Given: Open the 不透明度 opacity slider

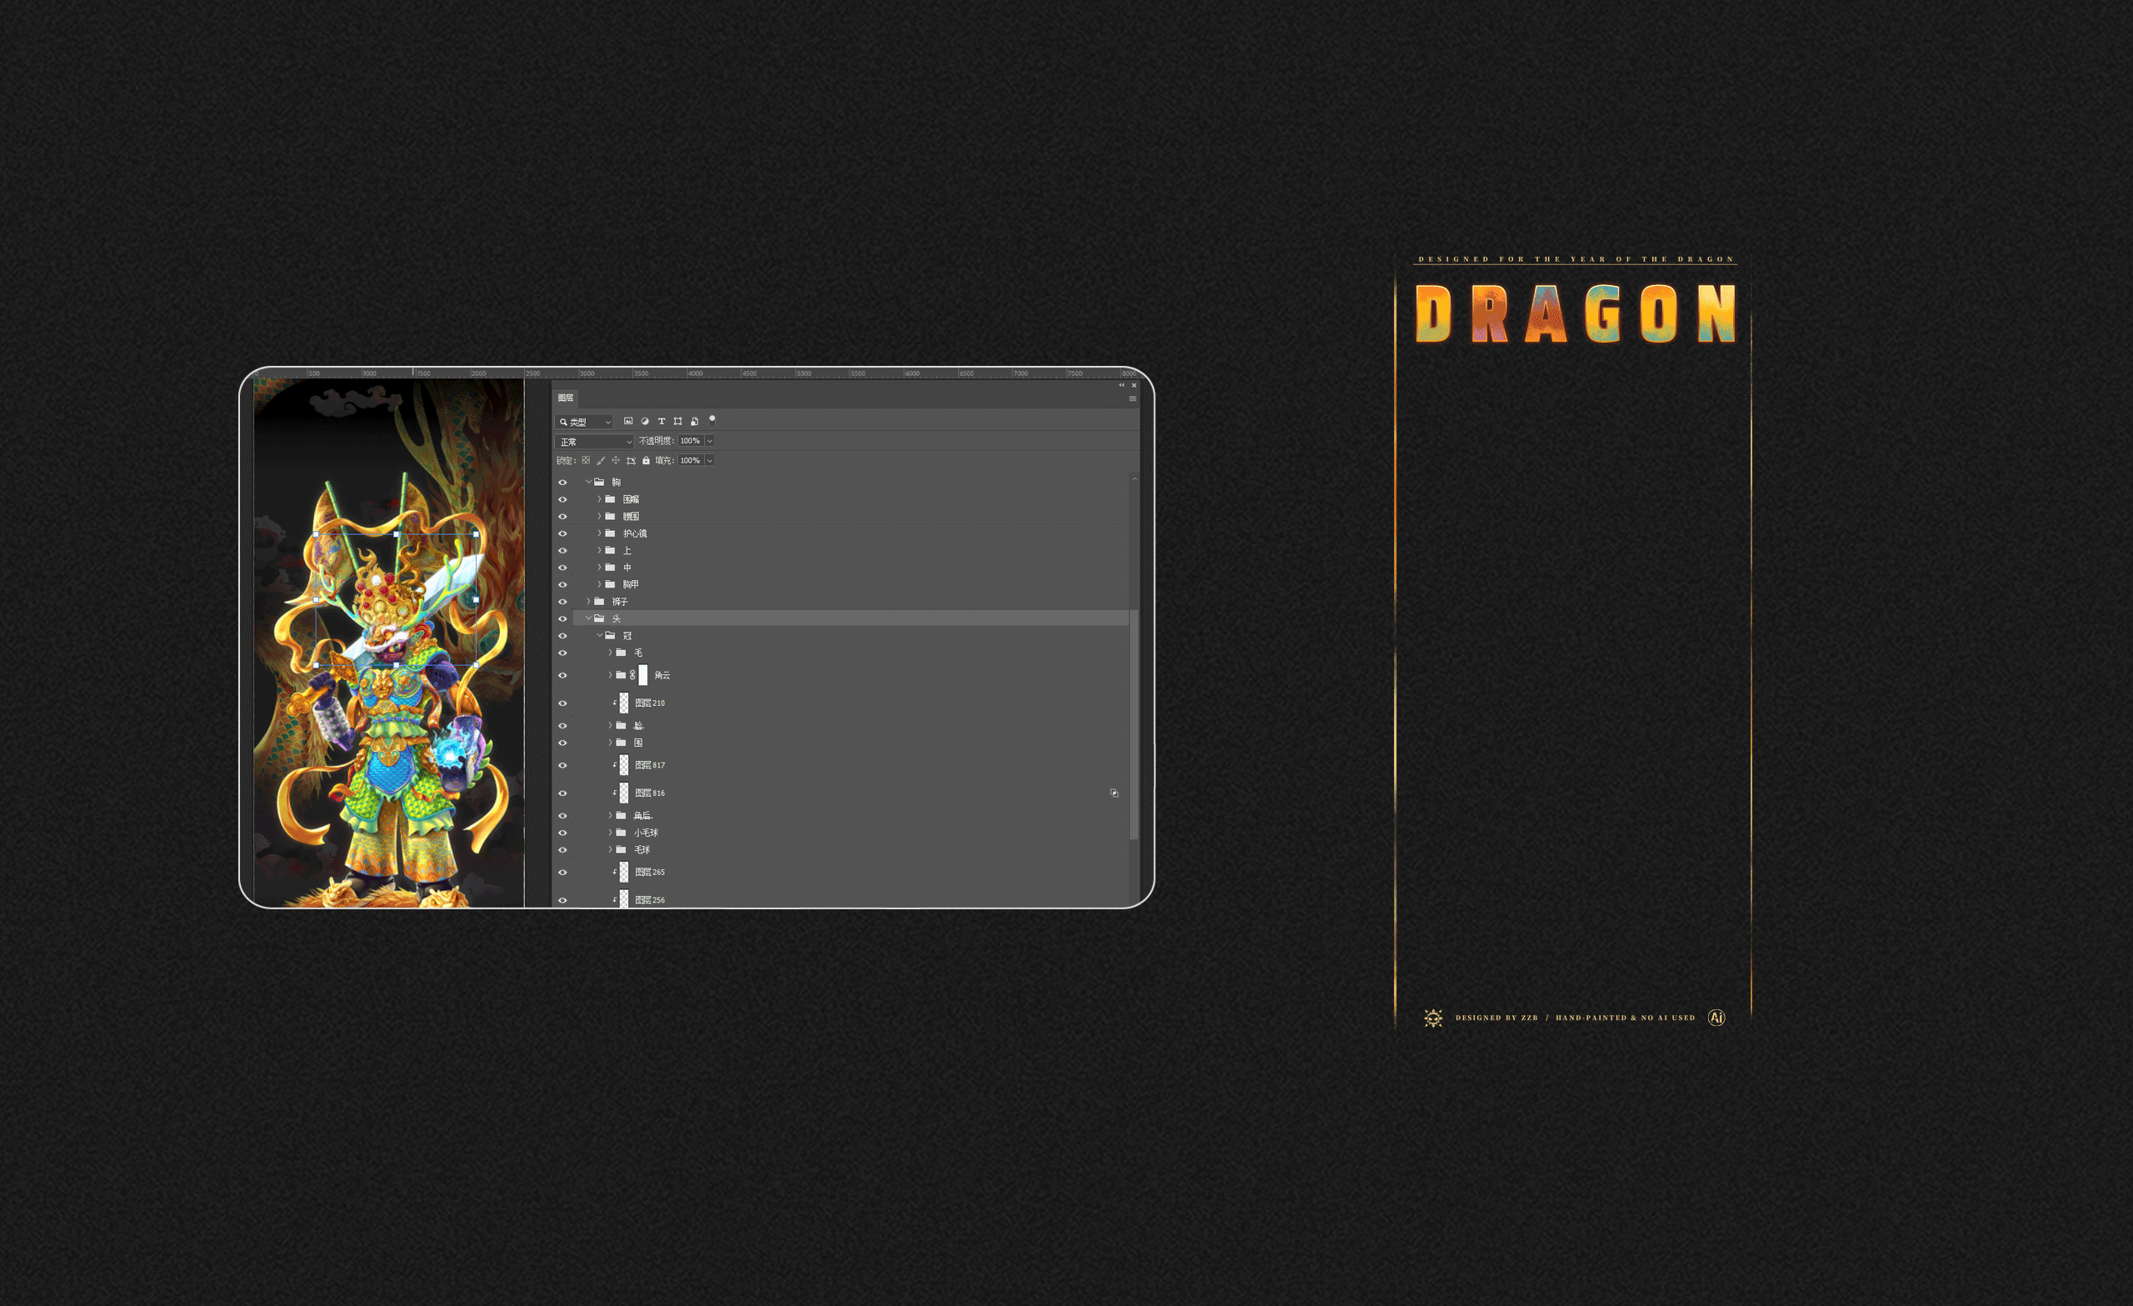Looking at the screenshot, I should coord(710,441).
